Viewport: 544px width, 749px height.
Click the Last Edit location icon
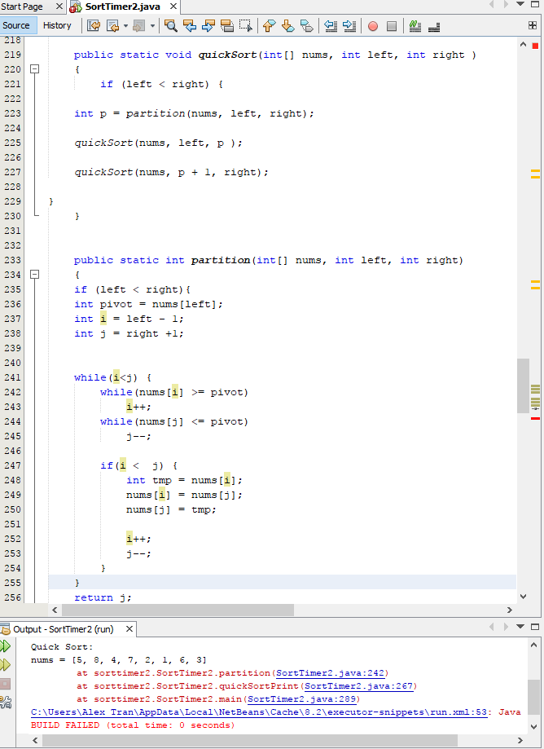94,26
